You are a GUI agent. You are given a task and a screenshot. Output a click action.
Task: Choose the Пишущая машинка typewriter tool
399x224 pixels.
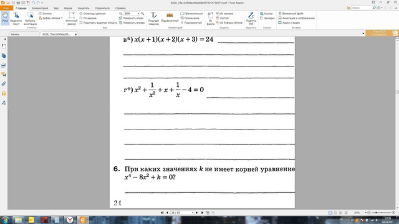(153, 19)
